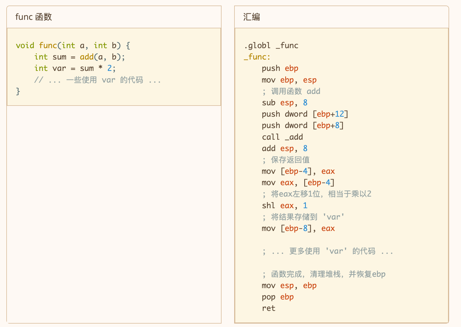Click the 'ret' instruction
The image size is (461, 327).
point(269,308)
